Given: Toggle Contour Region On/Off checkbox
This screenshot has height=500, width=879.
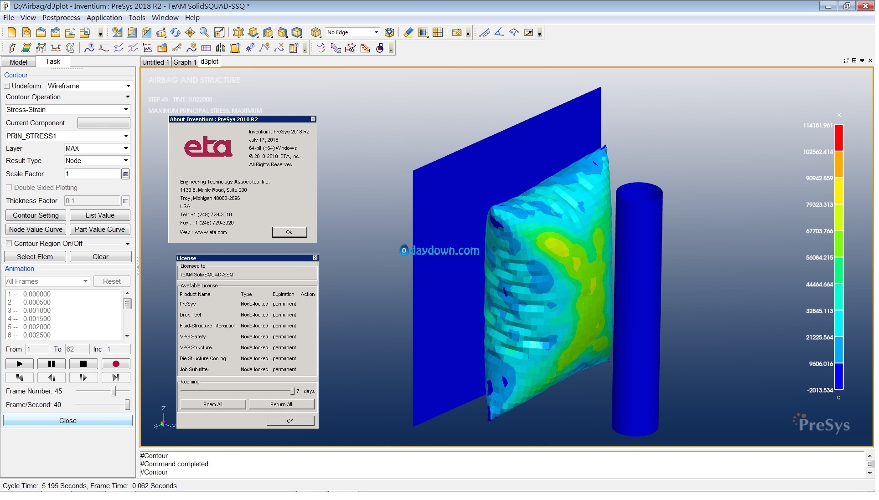Looking at the screenshot, I should 9,244.
